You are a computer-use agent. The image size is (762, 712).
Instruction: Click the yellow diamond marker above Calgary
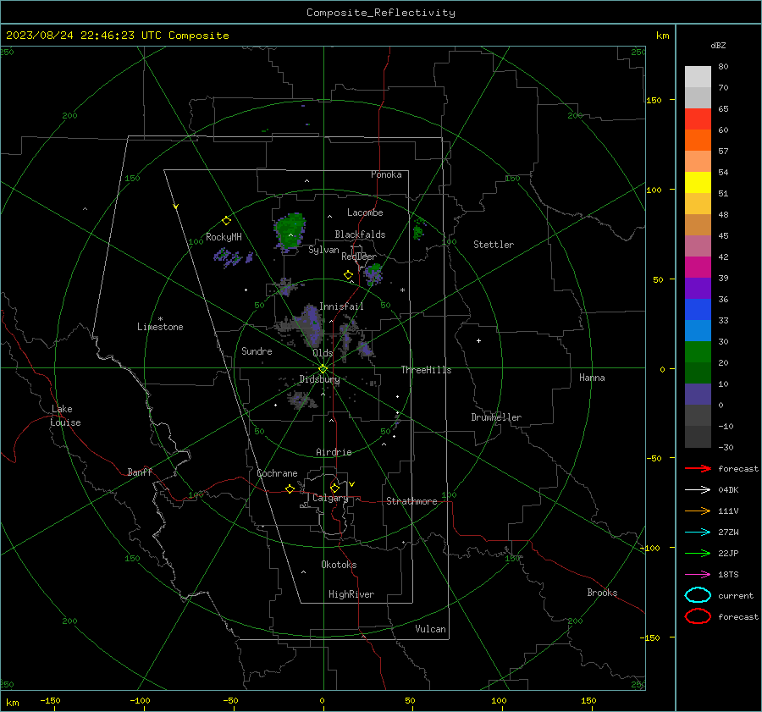tap(334, 488)
